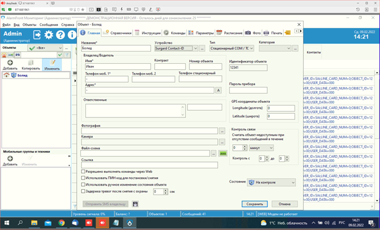Click the alarm delay seconds stepper
Image resolution: width=380 pixels, height=230 pixels.
(x=165, y=192)
